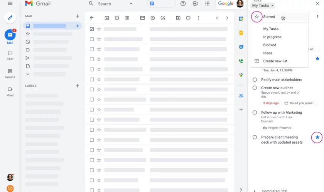Open the mail toolbar three-dot More menu
324x192 pixels.
[x=198, y=18]
